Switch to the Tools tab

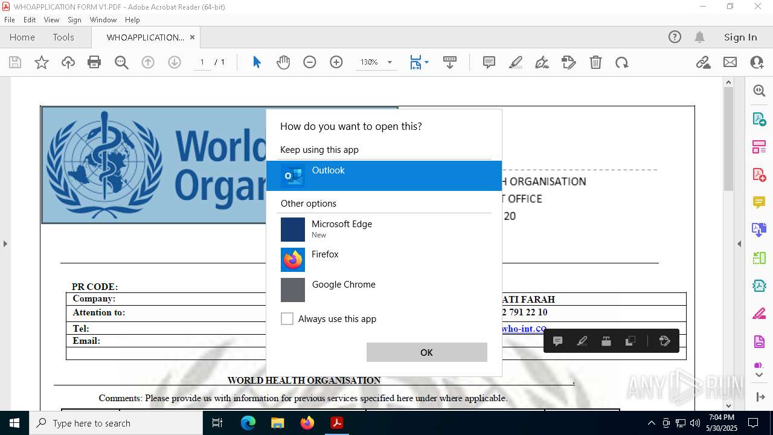click(x=63, y=37)
